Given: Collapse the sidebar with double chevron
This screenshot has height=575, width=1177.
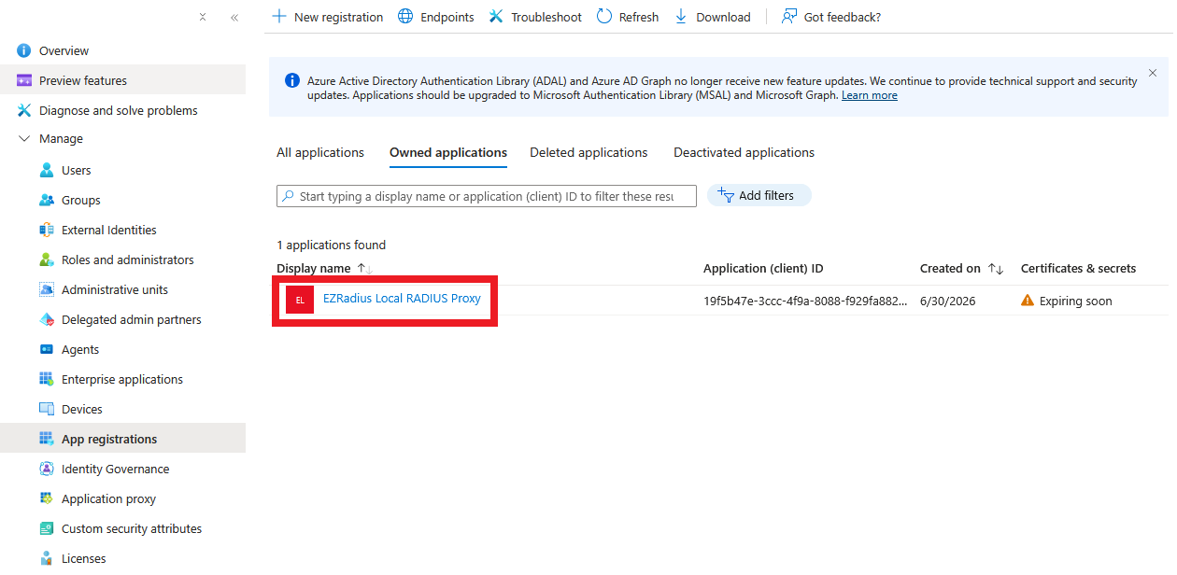Looking at the screenshot, I should point(234,17).
